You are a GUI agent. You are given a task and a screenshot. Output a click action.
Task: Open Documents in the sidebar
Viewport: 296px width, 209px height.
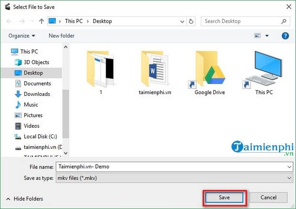pos(33,84)
